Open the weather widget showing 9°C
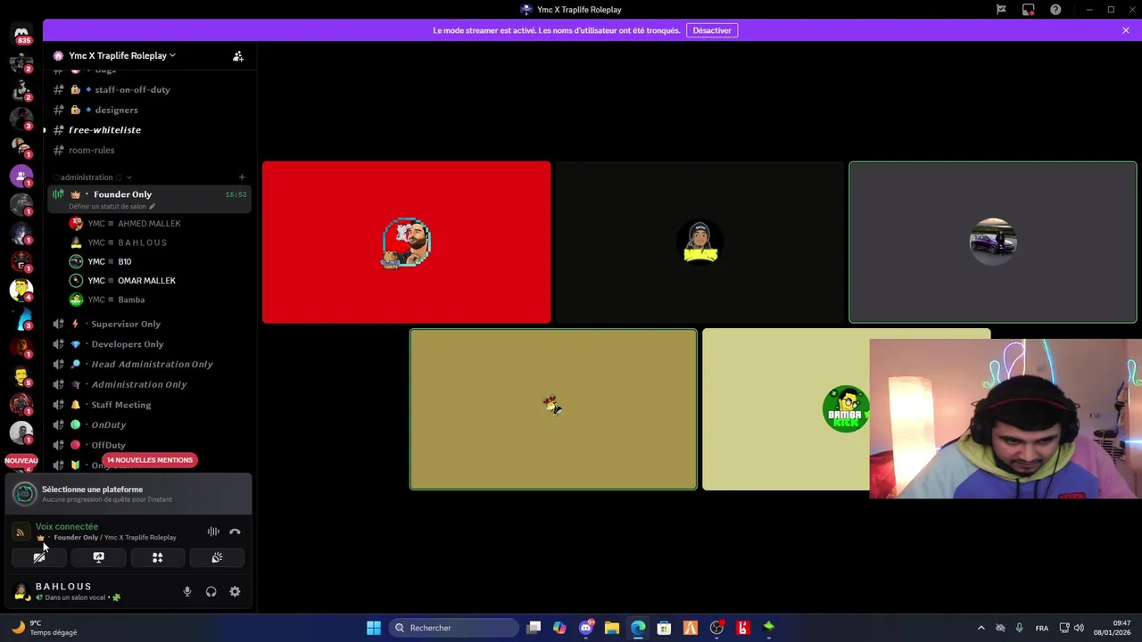 pyautogui.click(x=45, y=628)
